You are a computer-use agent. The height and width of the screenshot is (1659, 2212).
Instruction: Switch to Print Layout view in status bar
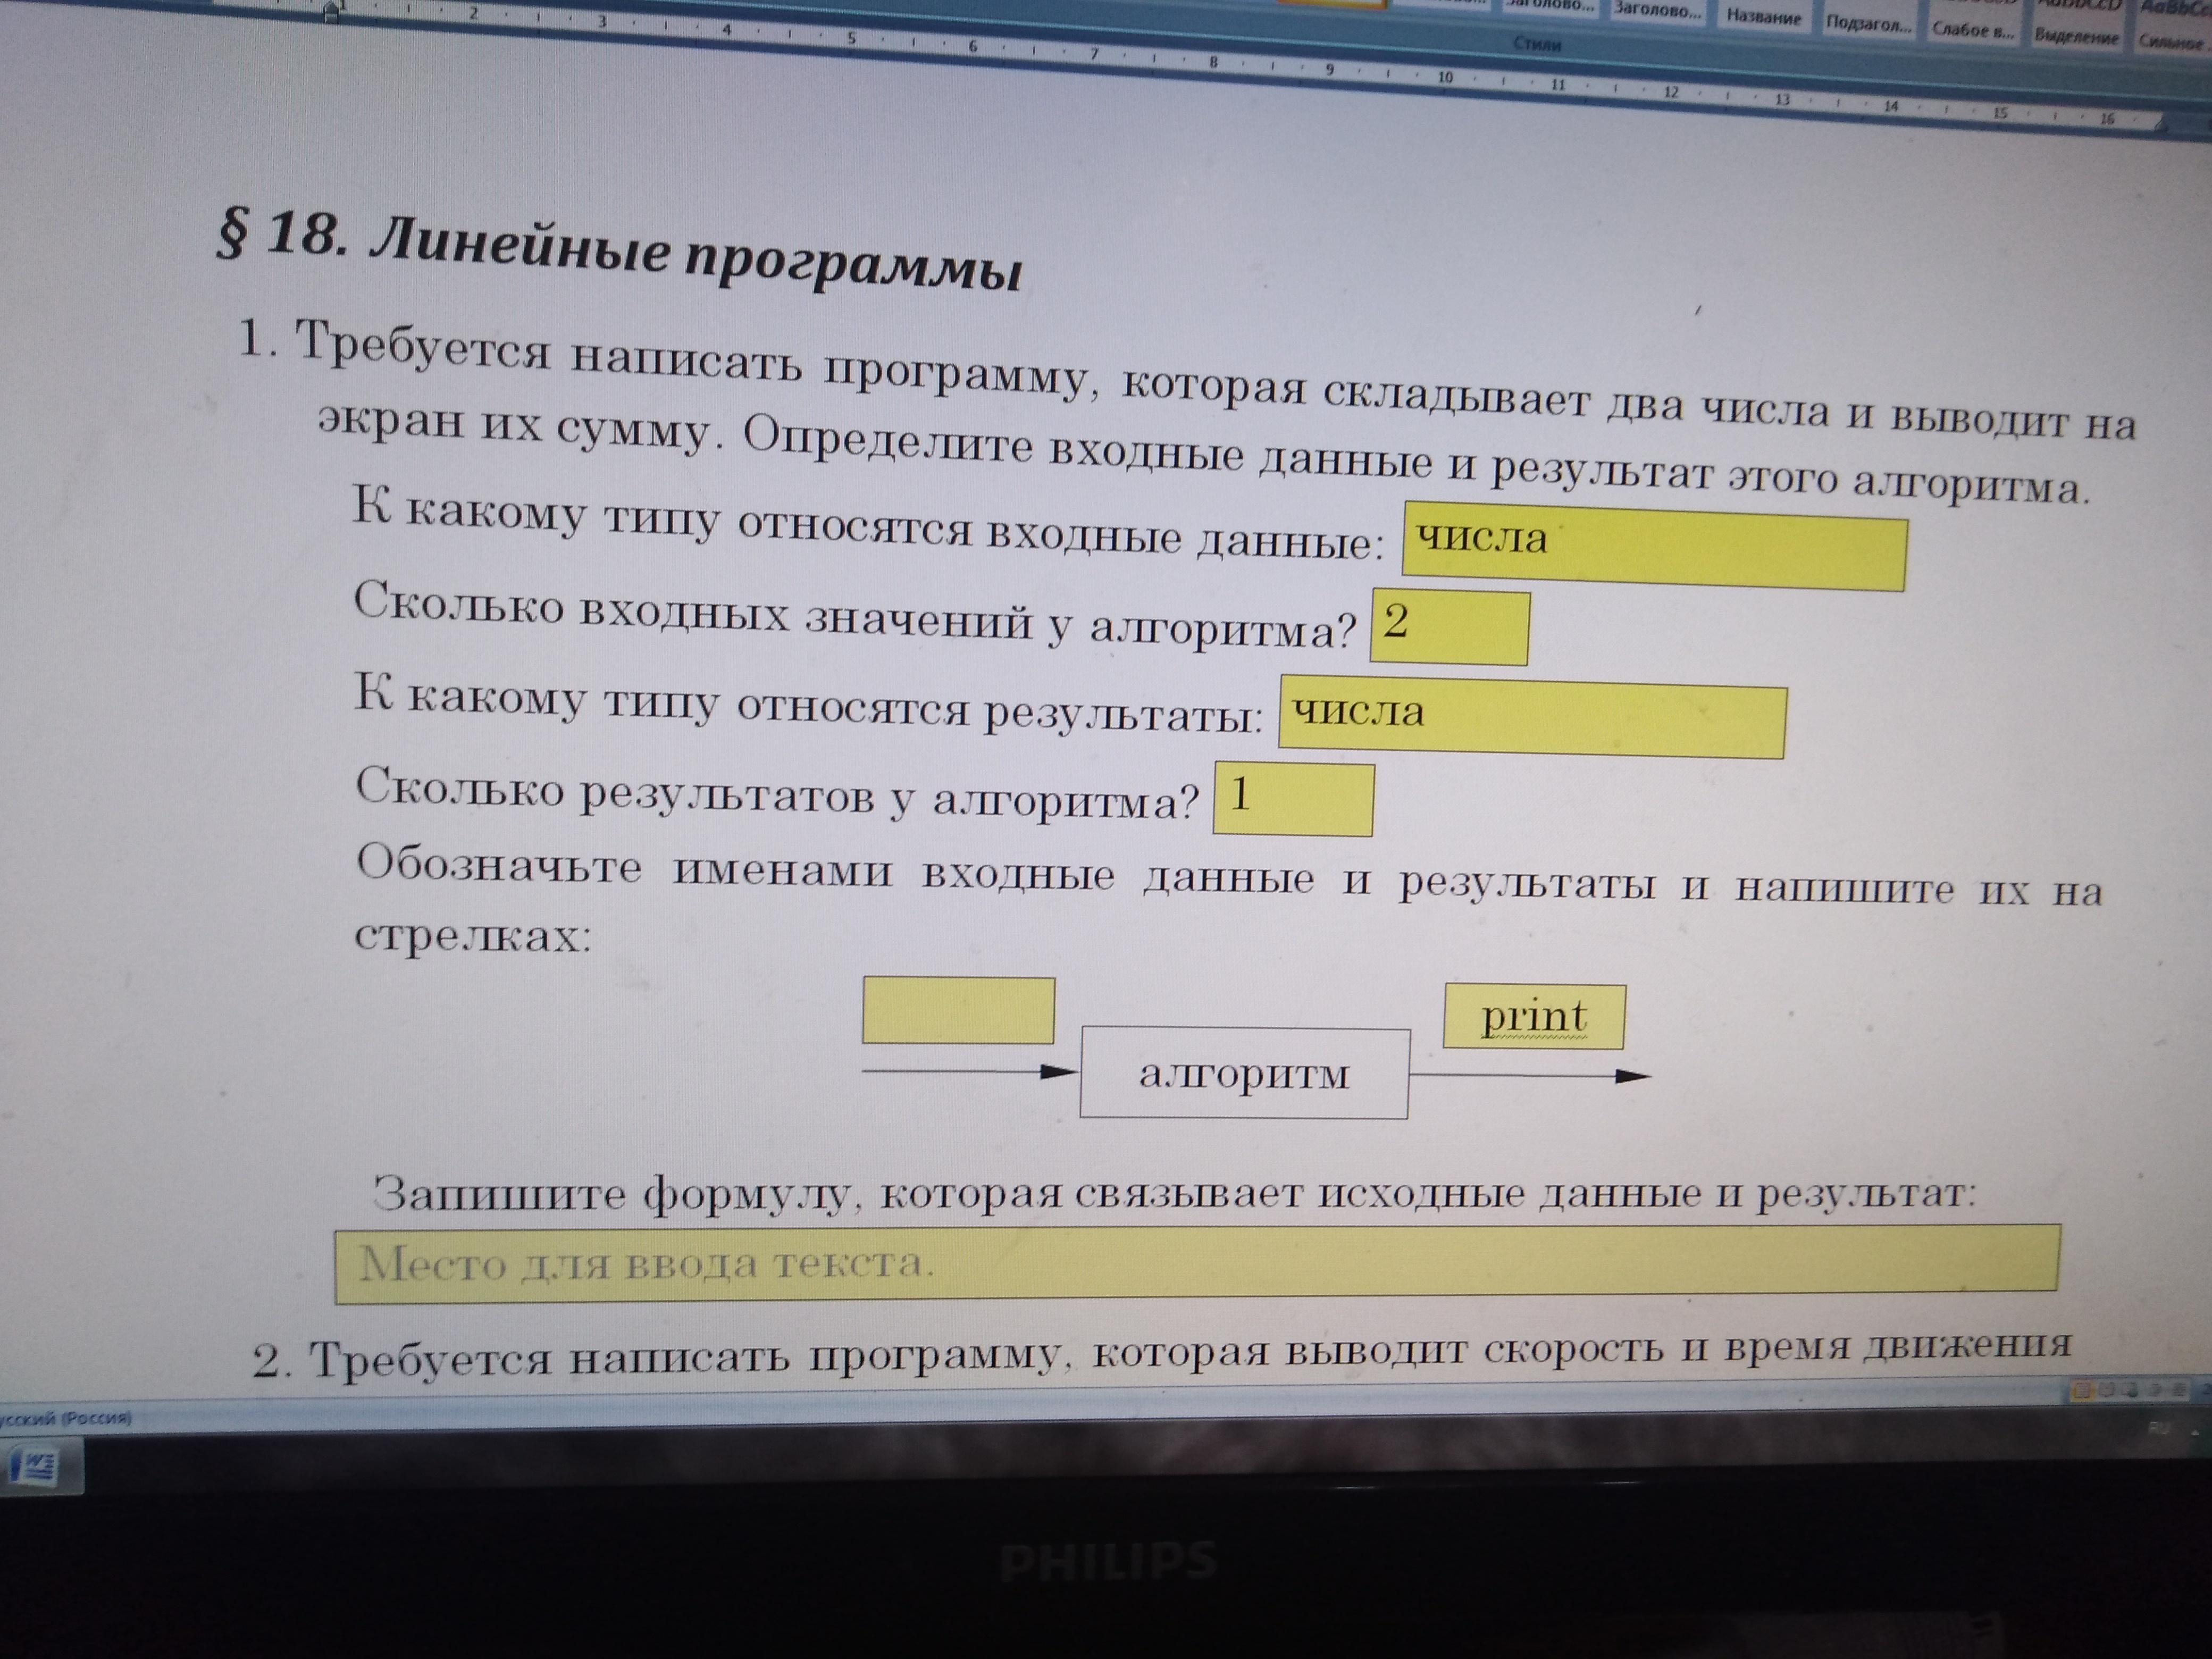2083,1390
